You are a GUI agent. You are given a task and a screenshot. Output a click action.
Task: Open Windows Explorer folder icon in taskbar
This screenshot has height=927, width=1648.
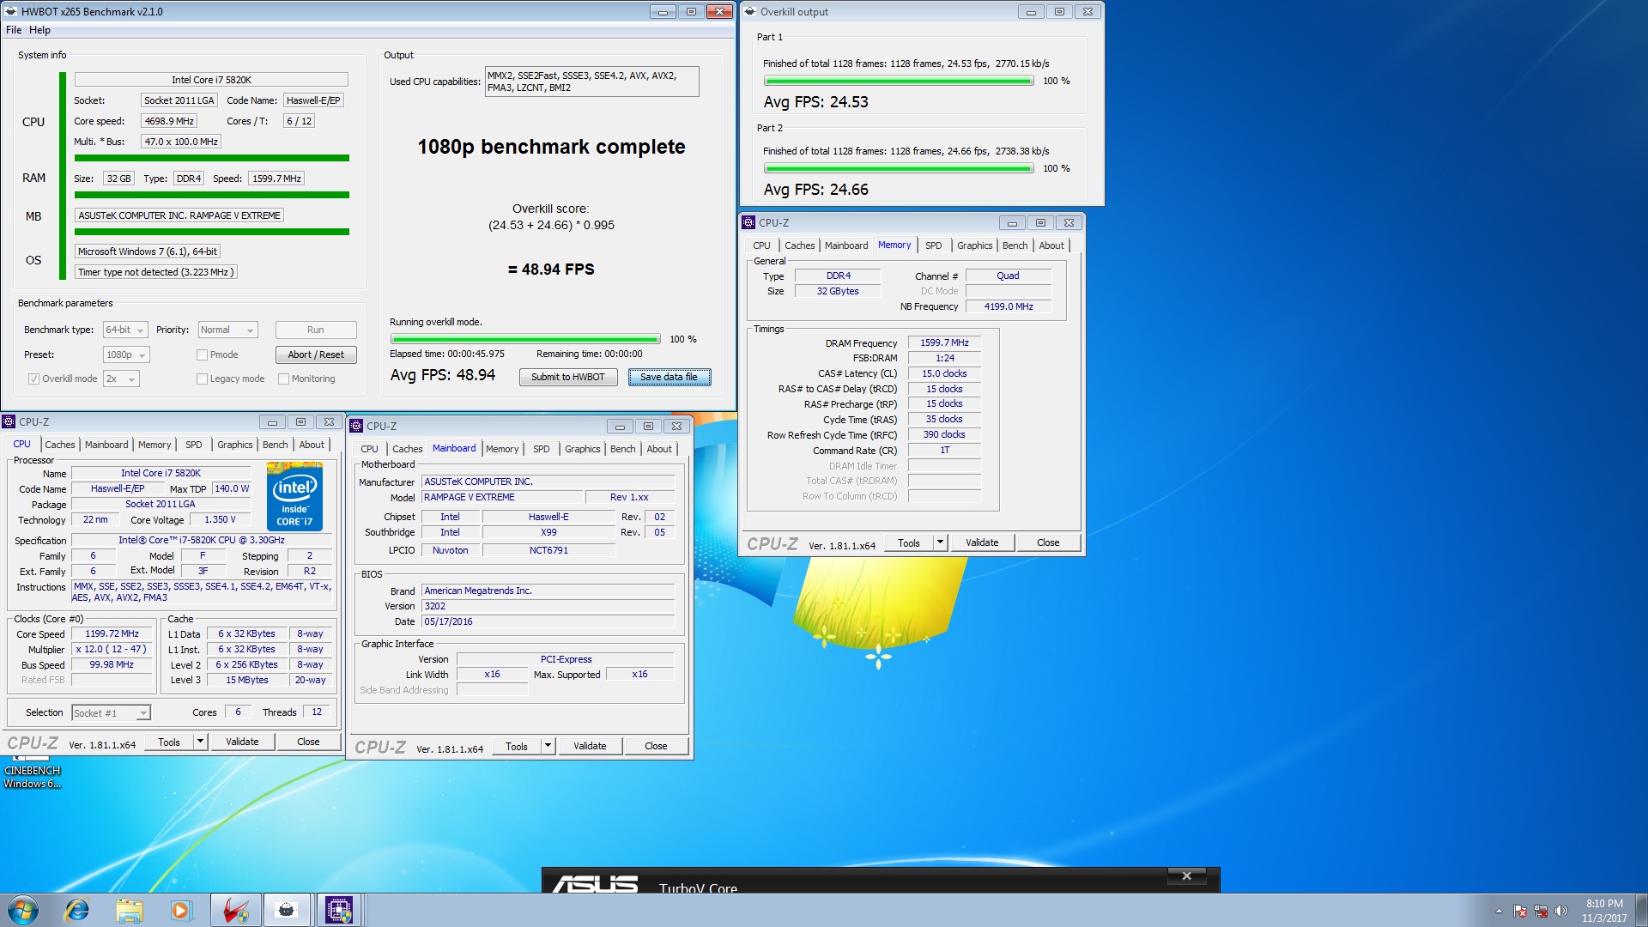(130, 910)
